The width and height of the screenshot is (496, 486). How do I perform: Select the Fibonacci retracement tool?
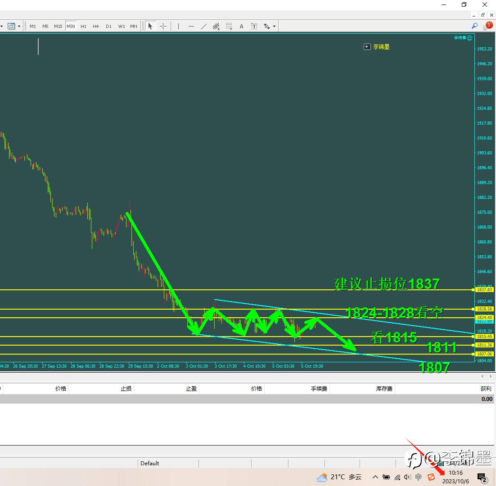coord(229,26)
